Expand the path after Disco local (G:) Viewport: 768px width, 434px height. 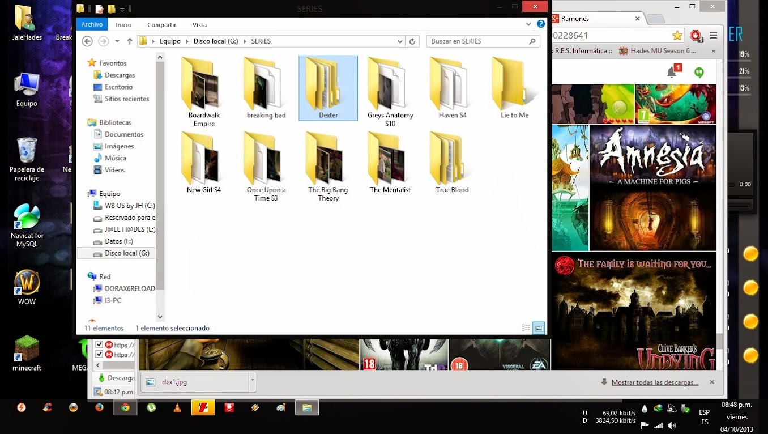[245, 41]
